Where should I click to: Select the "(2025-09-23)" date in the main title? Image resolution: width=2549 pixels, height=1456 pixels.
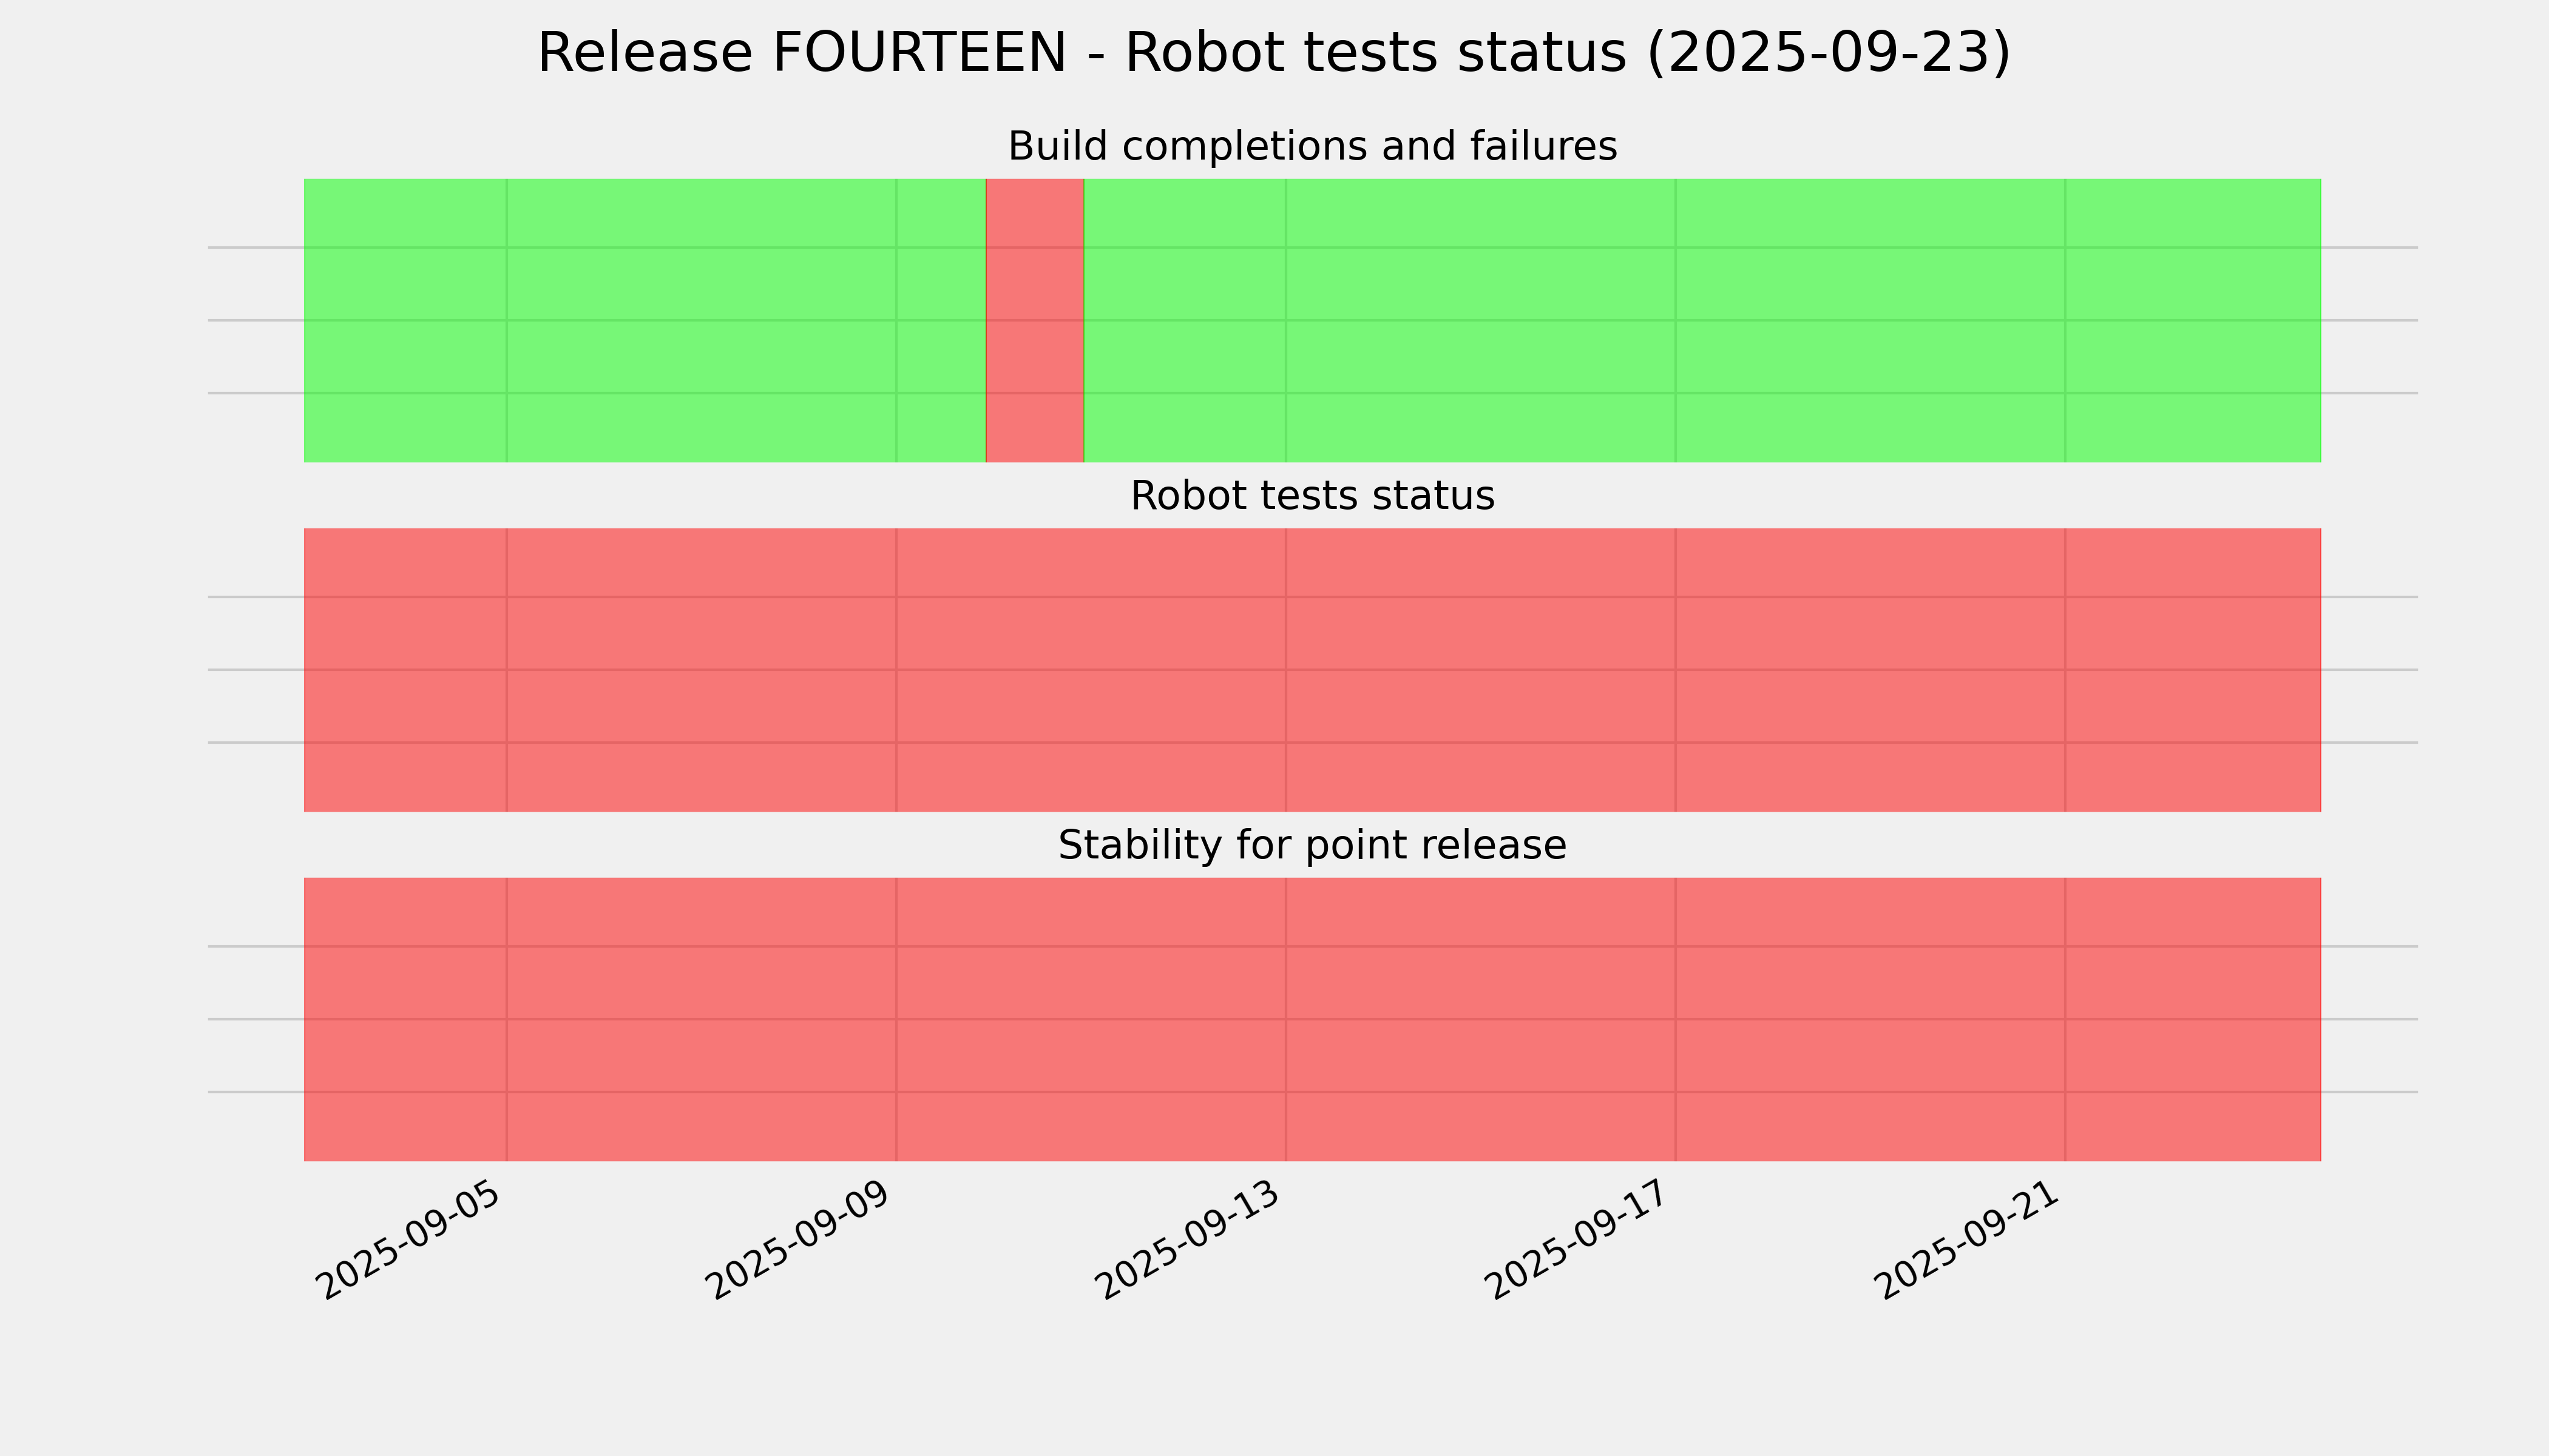[x=1828, y=53]
